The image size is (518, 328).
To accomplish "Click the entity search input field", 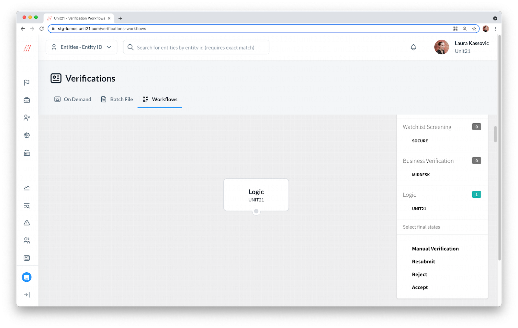I will [196, 47].
